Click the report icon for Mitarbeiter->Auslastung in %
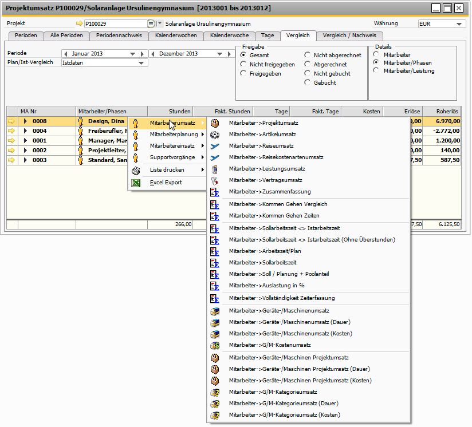 click(x=215, y=286)
